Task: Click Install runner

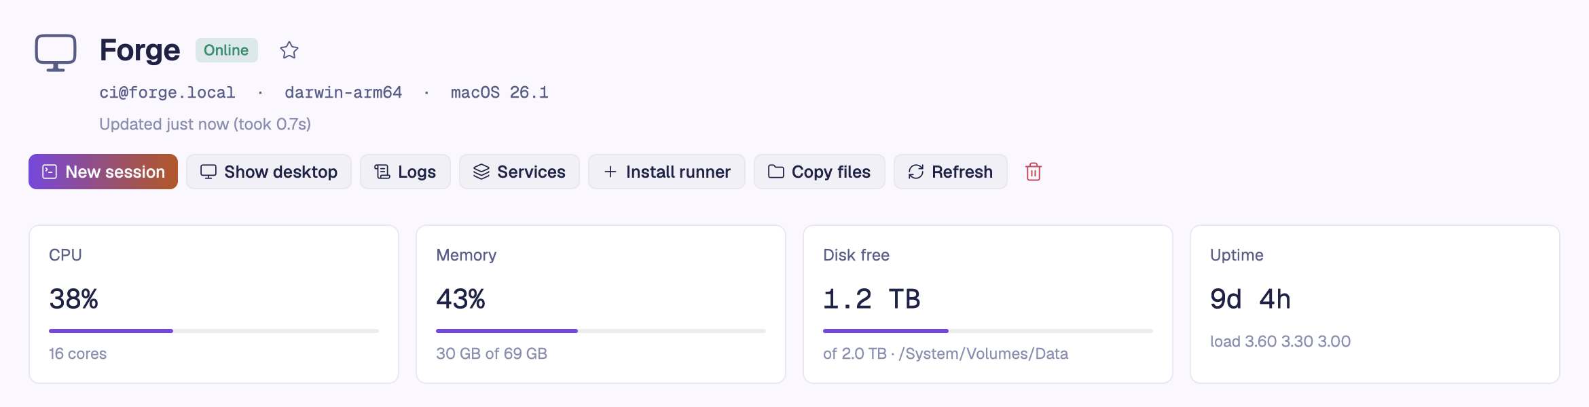Action: tap(667, 172)
